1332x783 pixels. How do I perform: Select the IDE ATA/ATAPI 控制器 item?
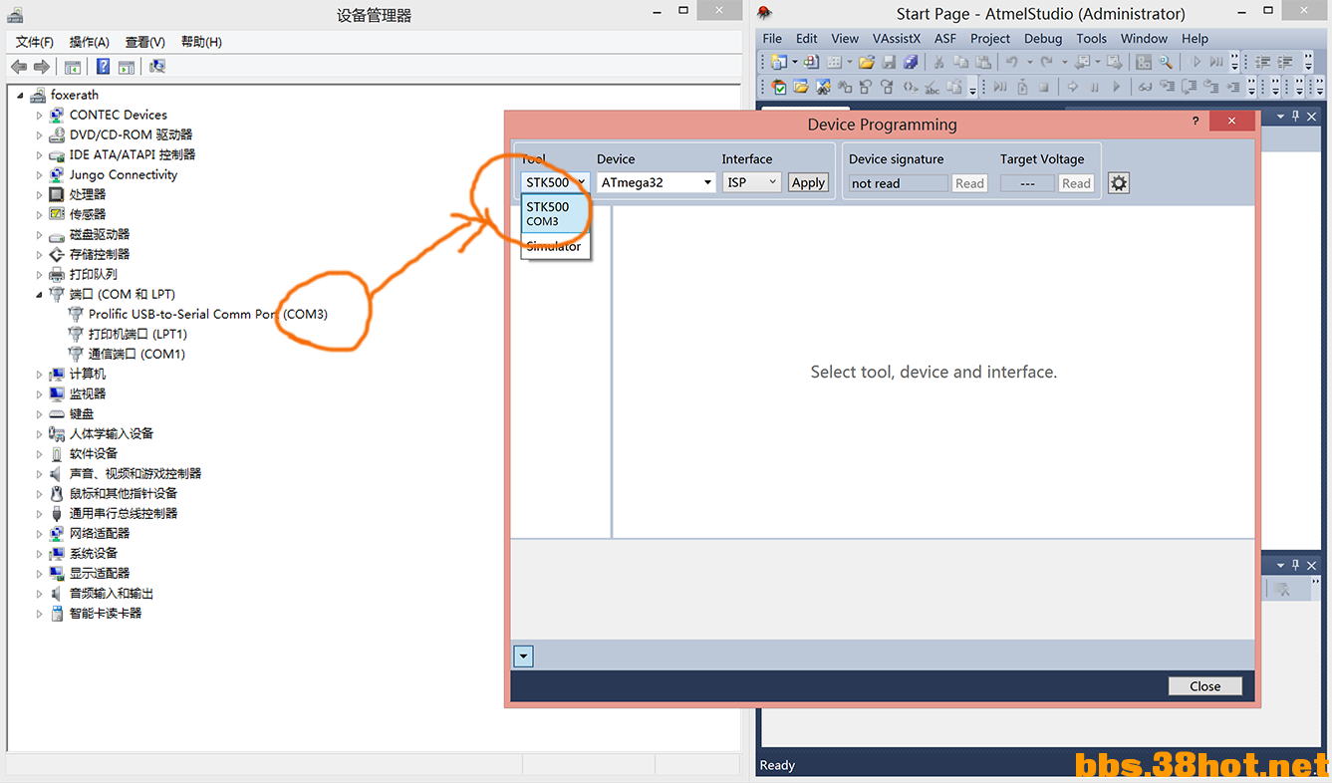(x=133, y=154)
